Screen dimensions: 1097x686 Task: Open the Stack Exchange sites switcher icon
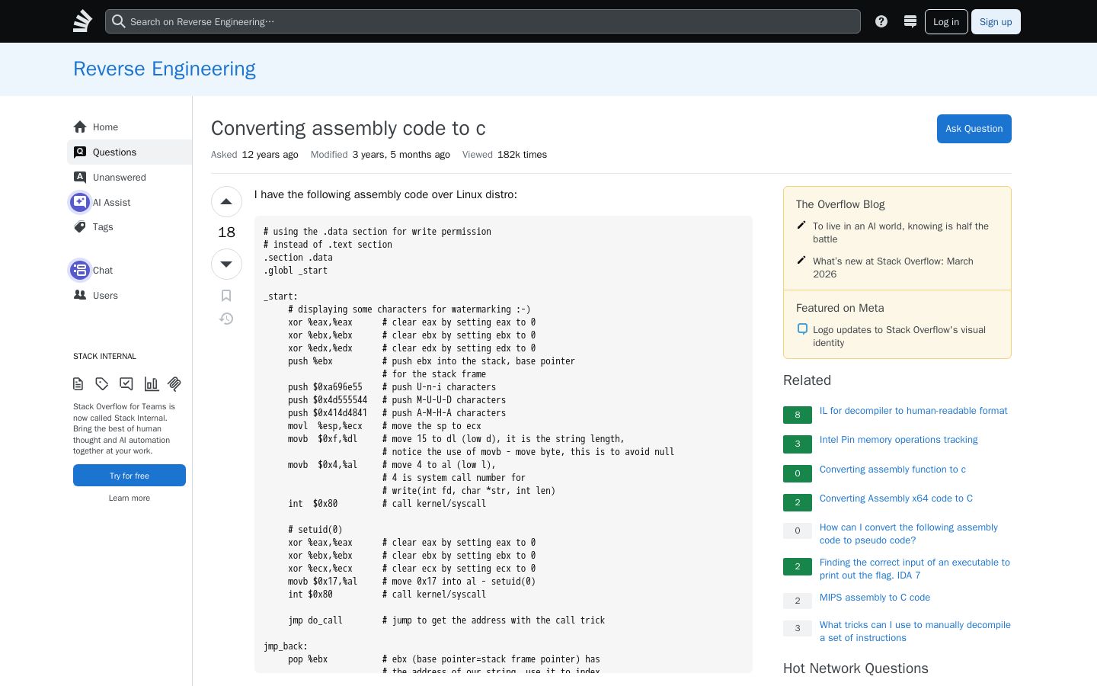910,21
